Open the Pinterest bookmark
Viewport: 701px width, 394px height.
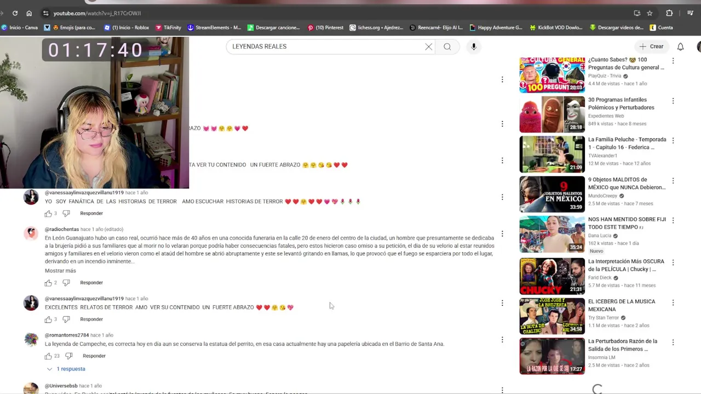click(325, 27)
